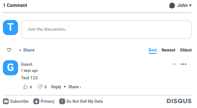Image resolution: width=197 pixels, height=108 pixels.
Task: Click the Do Not Sell exclamation icon
Action: pyautogui.click(x=62, y=101)
